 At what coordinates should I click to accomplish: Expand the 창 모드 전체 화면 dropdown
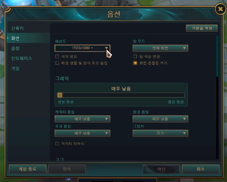point(160,48)
